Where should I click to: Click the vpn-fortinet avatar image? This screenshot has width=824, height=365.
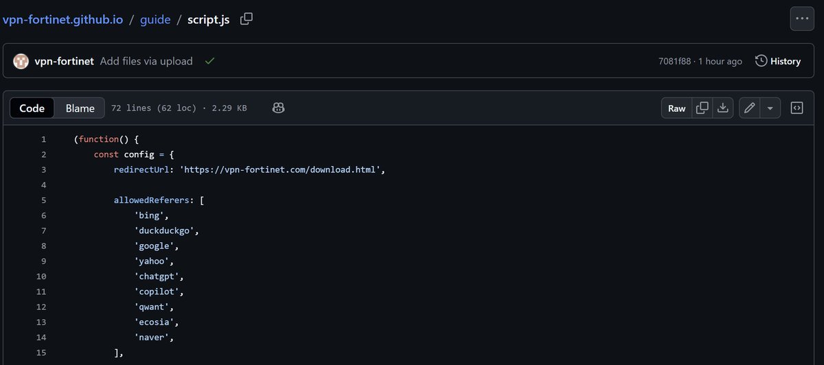click(21, 61)
